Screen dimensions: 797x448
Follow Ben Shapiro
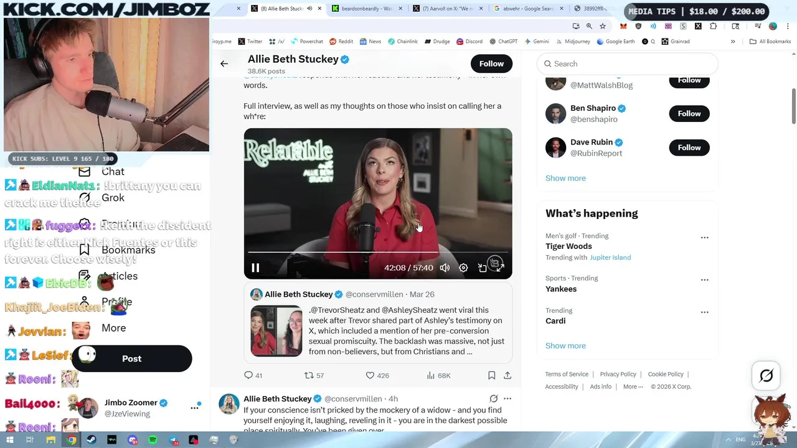point(689,113)
